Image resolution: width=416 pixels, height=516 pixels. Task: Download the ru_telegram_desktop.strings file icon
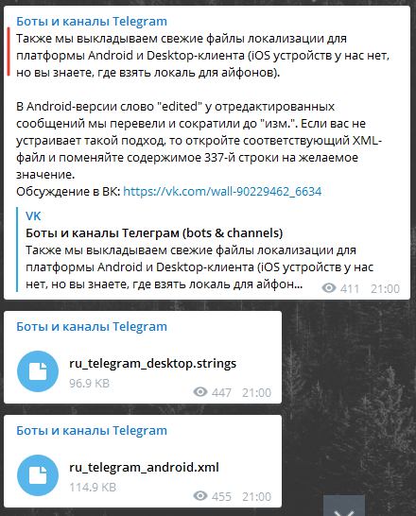pyautogui.click(x=38, y=371)
